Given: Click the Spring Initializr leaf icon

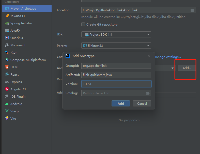Looking at the screenshot, I should point(7,23).
